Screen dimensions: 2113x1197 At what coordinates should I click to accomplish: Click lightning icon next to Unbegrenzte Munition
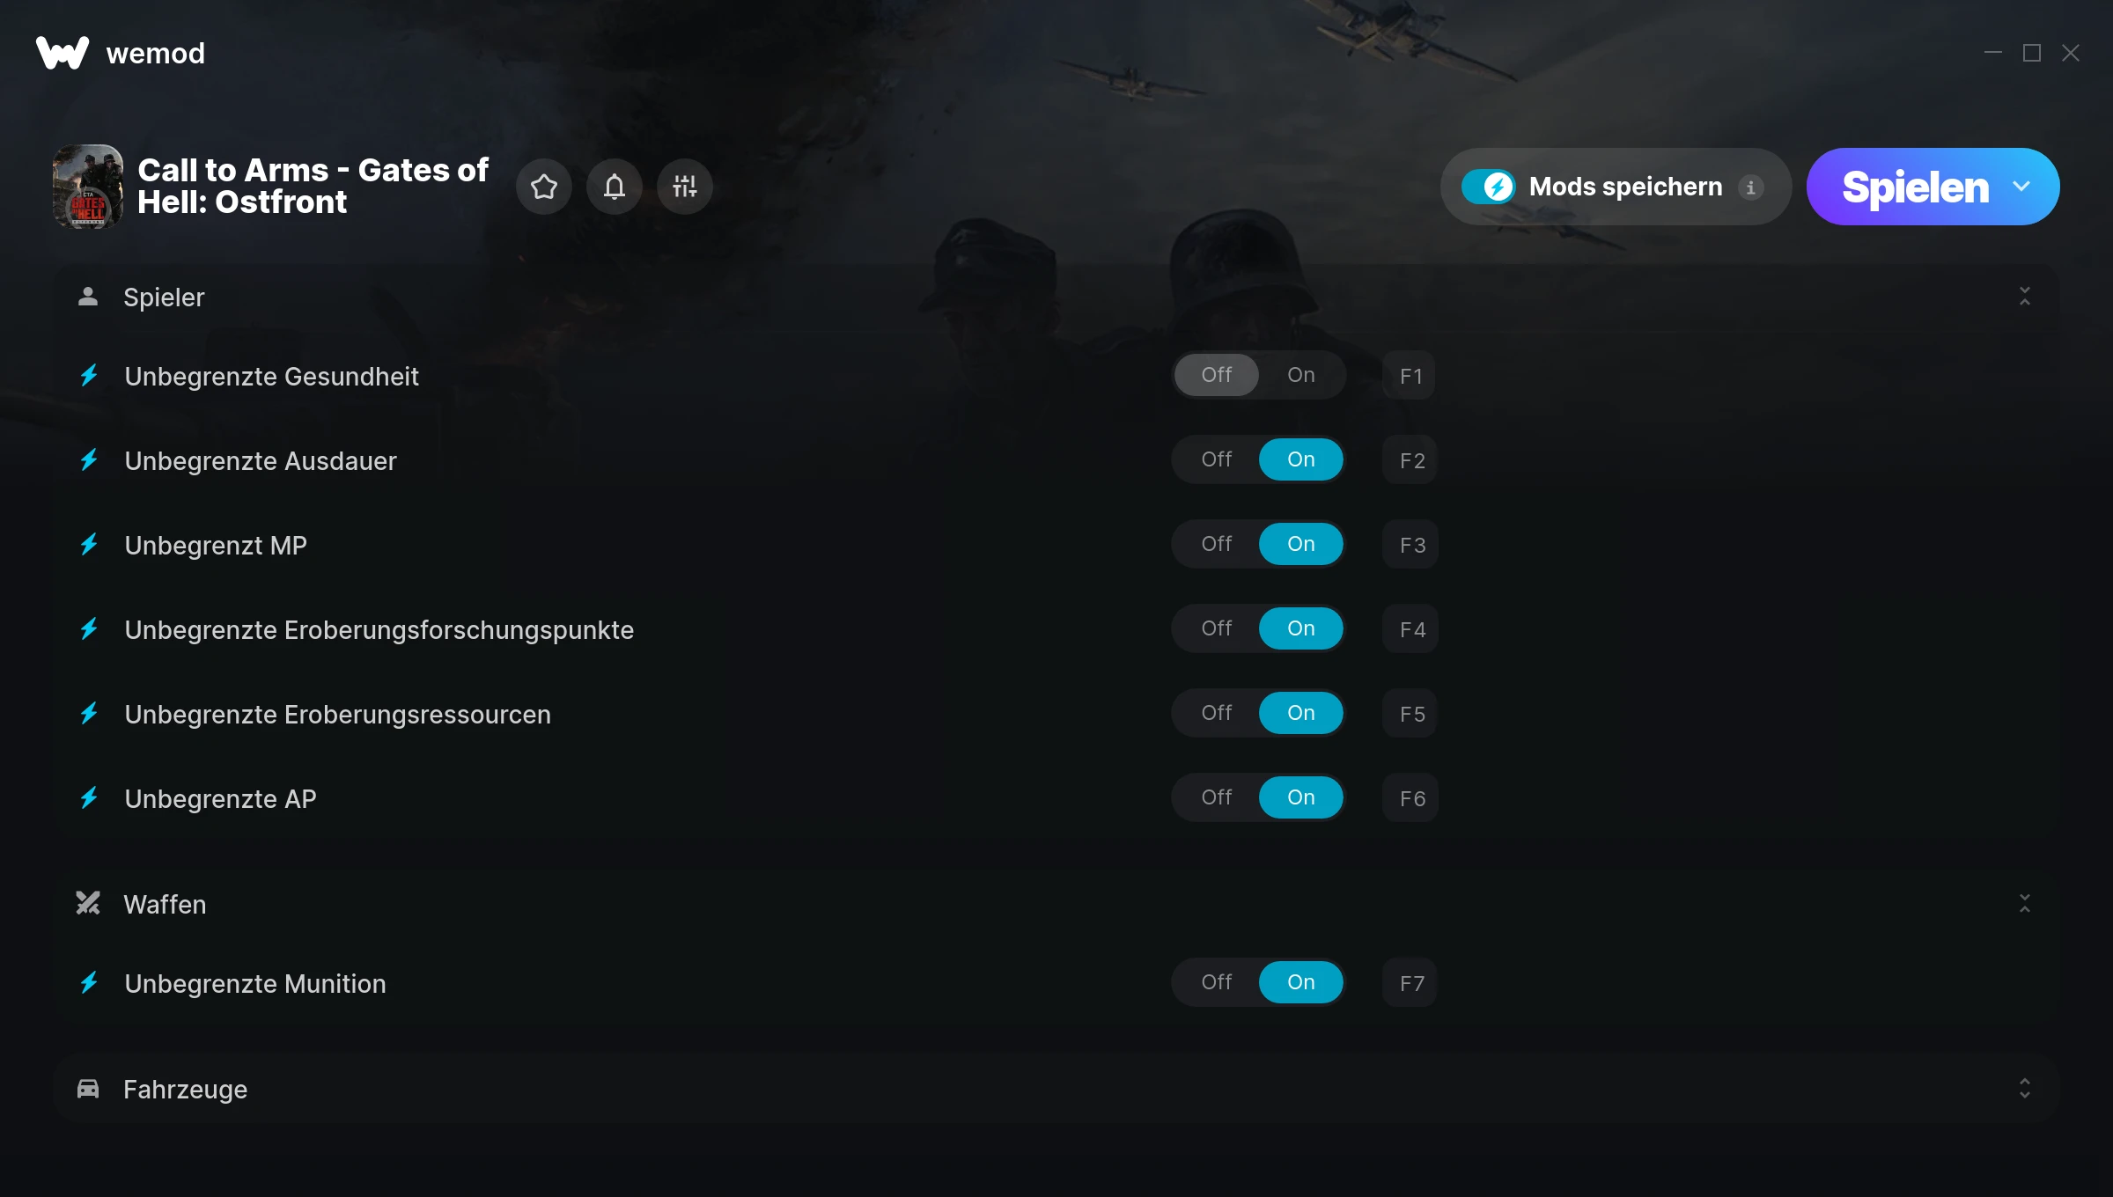(x=89, y=983)
